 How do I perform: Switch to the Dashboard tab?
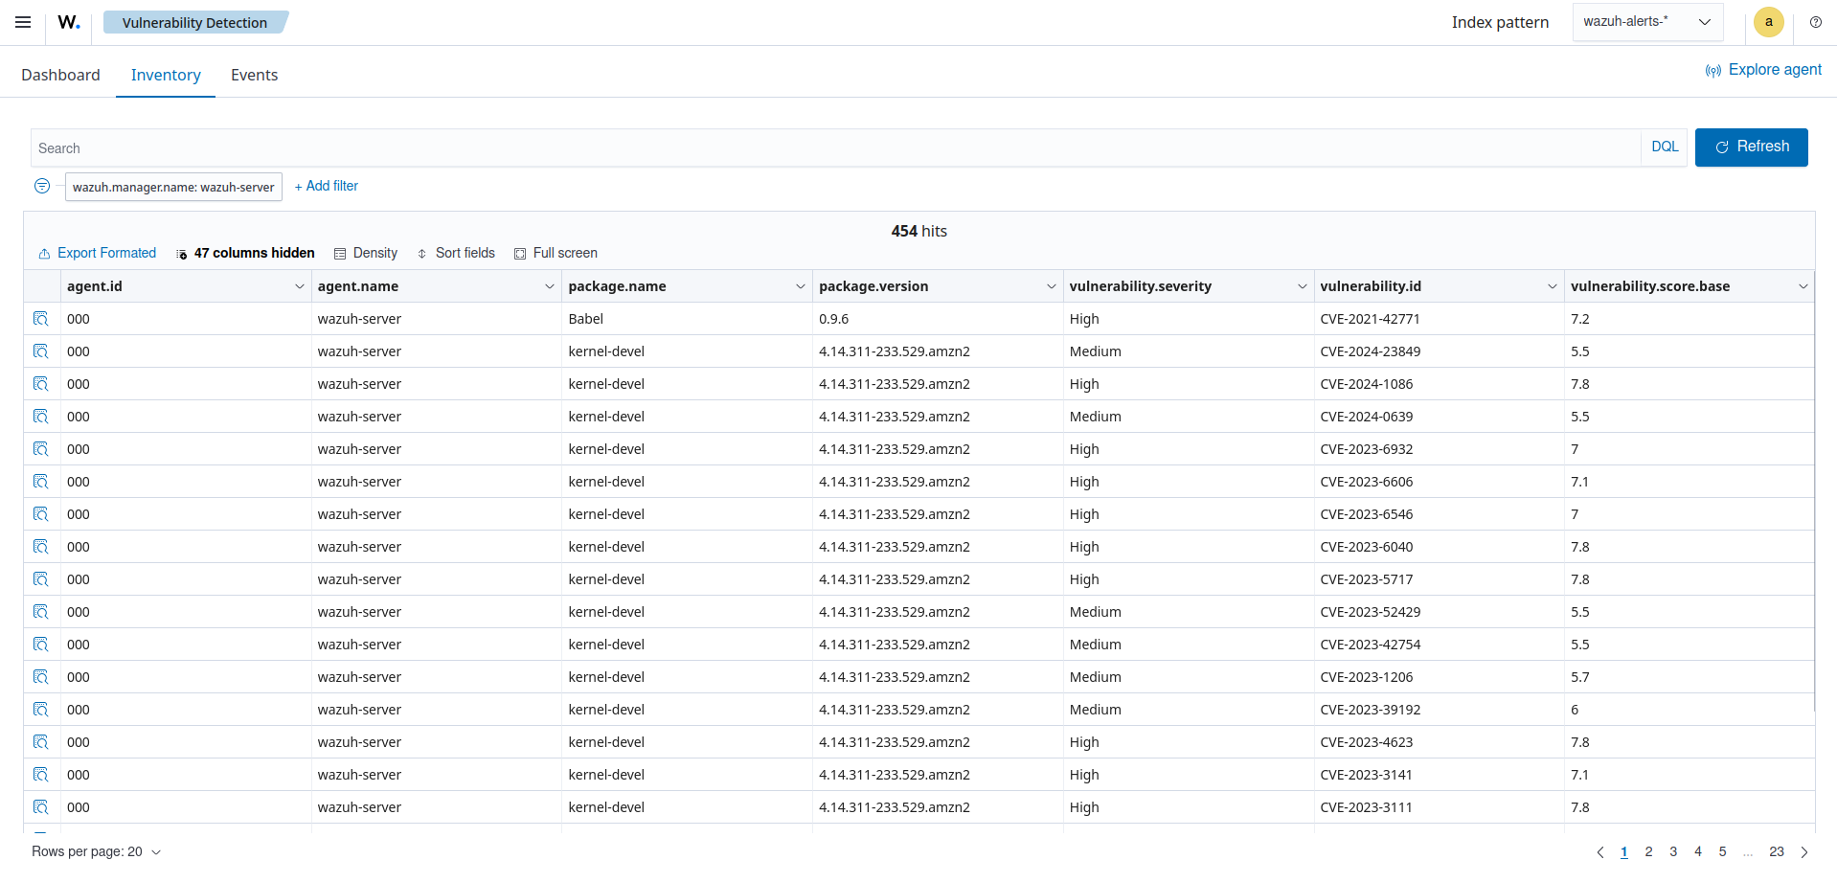pos(60,75)
